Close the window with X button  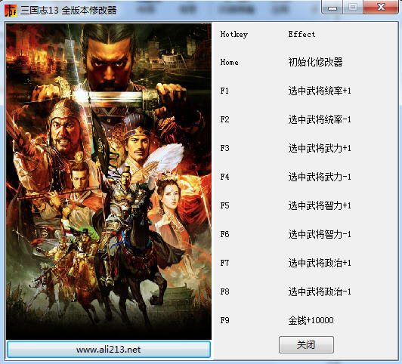point(381,7)
